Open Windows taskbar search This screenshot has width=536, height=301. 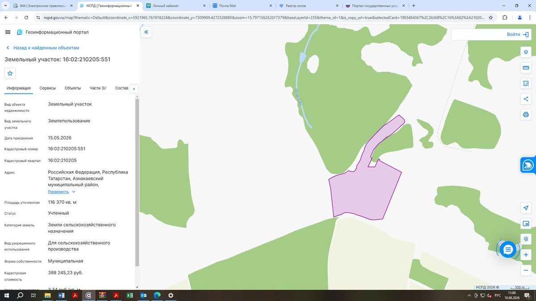click(20, 295)
